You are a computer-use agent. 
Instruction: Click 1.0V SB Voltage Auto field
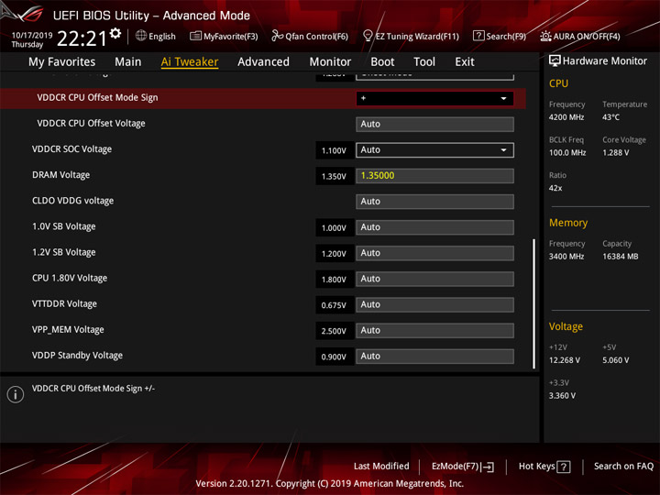coord(434,227)
